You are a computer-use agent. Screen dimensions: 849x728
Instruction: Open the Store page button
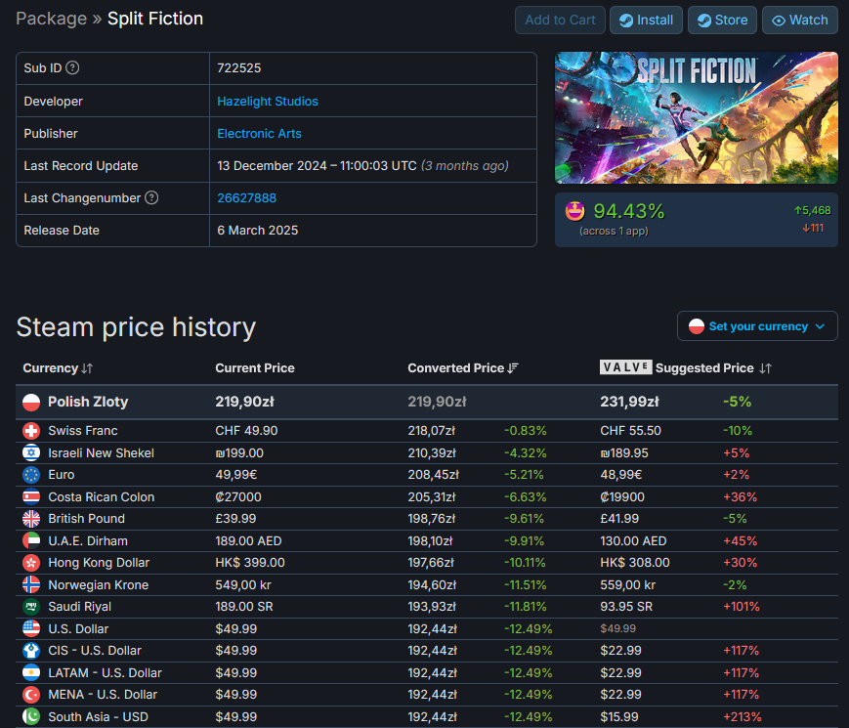(x=722, y=21)
